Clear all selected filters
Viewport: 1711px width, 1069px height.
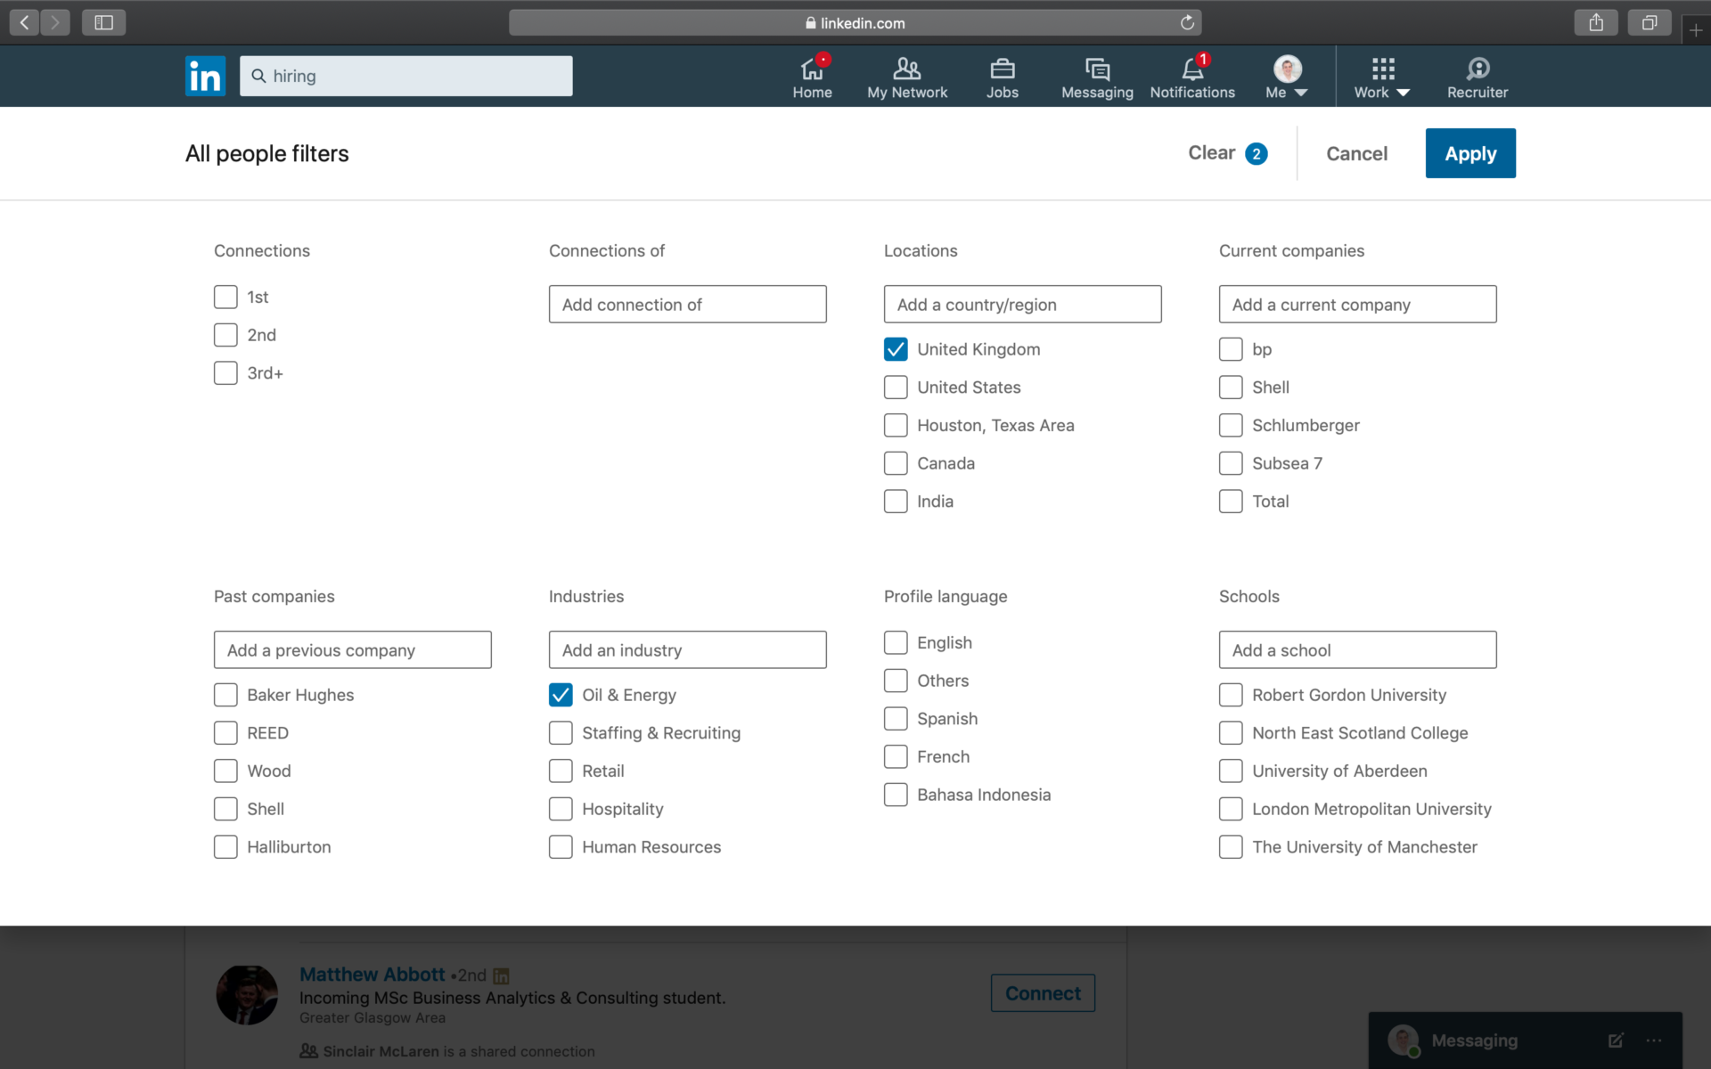click(1211, 153)
